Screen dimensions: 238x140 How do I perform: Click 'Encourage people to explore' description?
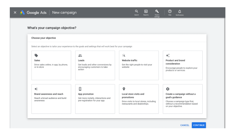(181, 69)
